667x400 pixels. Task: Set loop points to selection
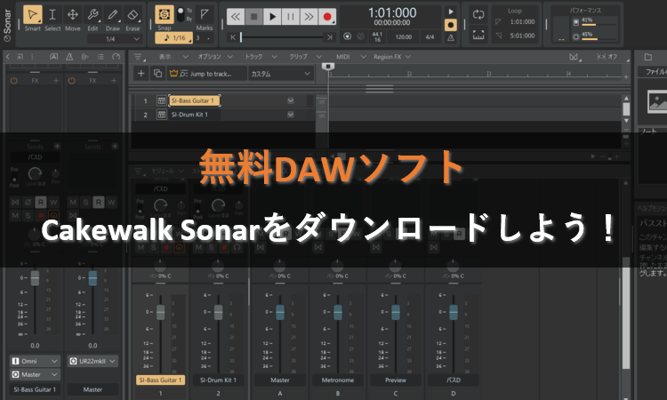click(478, 36)
